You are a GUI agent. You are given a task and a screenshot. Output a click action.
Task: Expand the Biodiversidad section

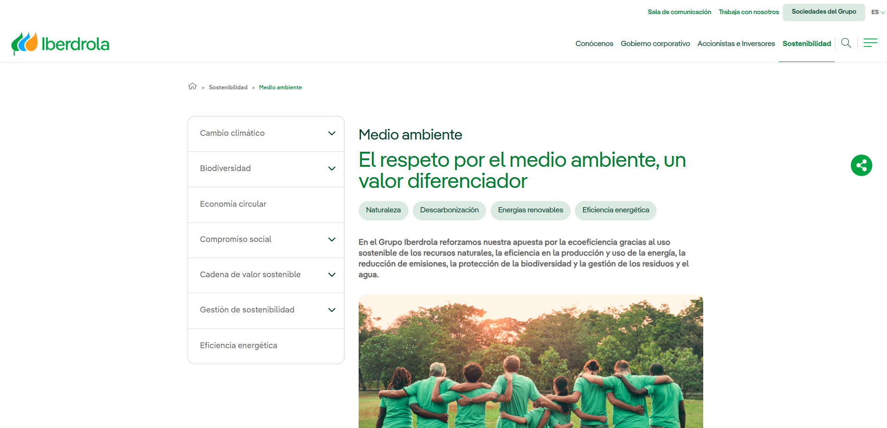pos(266,169)
